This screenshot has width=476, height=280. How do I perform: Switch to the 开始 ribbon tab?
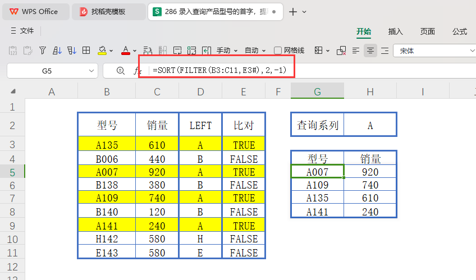(364, 31)
